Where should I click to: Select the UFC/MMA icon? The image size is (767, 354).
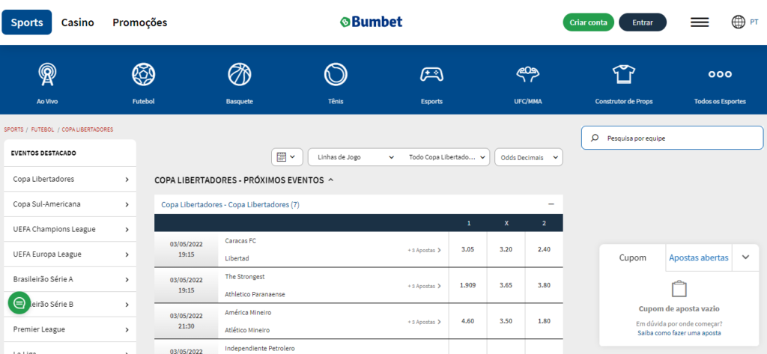click(528, 75)
